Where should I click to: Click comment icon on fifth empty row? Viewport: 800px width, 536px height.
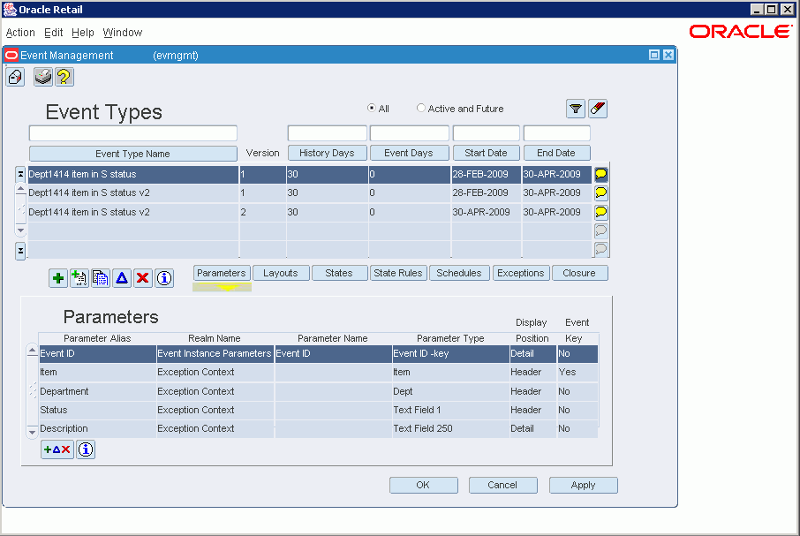(601, 249)
